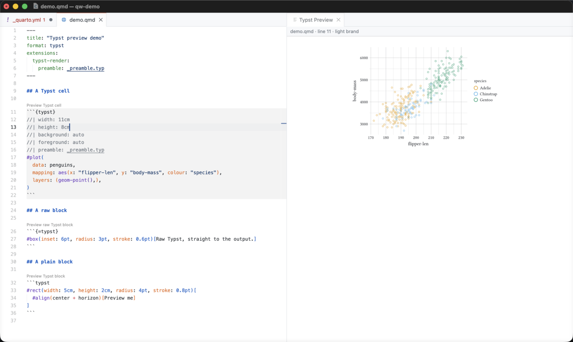Click line number 17 in the gutter
Screen dimensions: 573x342
(13, 158)
